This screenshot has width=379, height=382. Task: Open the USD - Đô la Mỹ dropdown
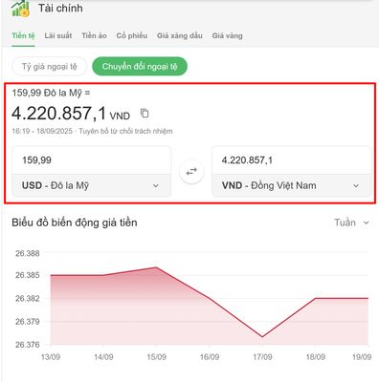(92, 185)
